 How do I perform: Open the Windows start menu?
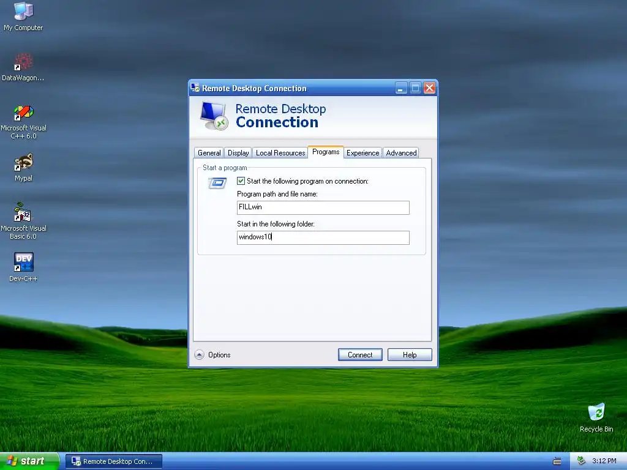coord(29,461)
